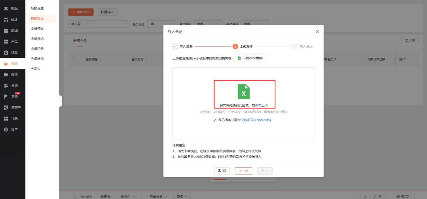Click the 付款订单总数 column header
The width and height of the screenshot is (427, 199).
[x=376, y=59]
